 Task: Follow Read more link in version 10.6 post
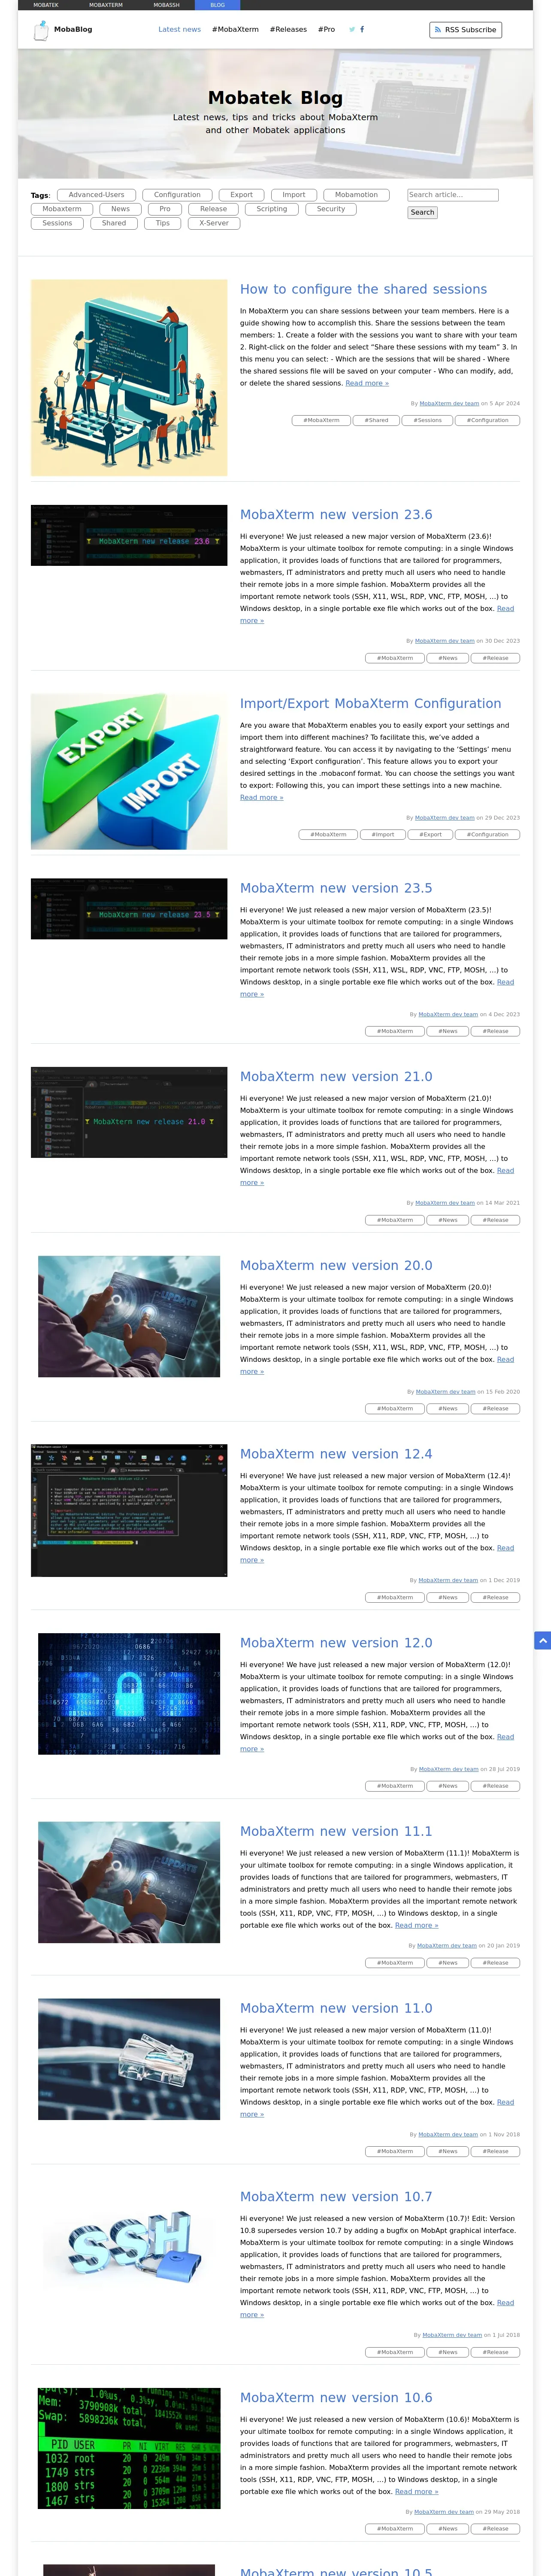point(416,2491)
